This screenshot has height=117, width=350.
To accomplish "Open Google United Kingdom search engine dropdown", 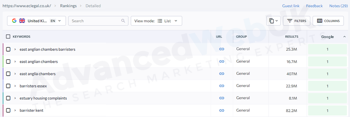I will (x=37, y=21).
